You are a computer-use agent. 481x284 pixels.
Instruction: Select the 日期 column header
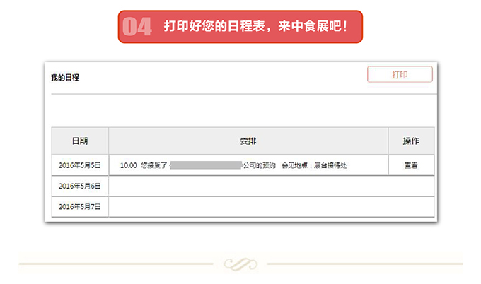80,141
